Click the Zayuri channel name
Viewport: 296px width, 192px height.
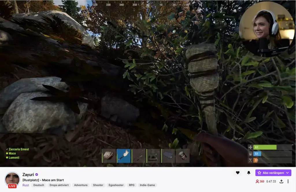coord(28,174)
